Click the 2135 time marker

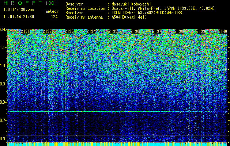pyautogui.click(x=113, y=31)
